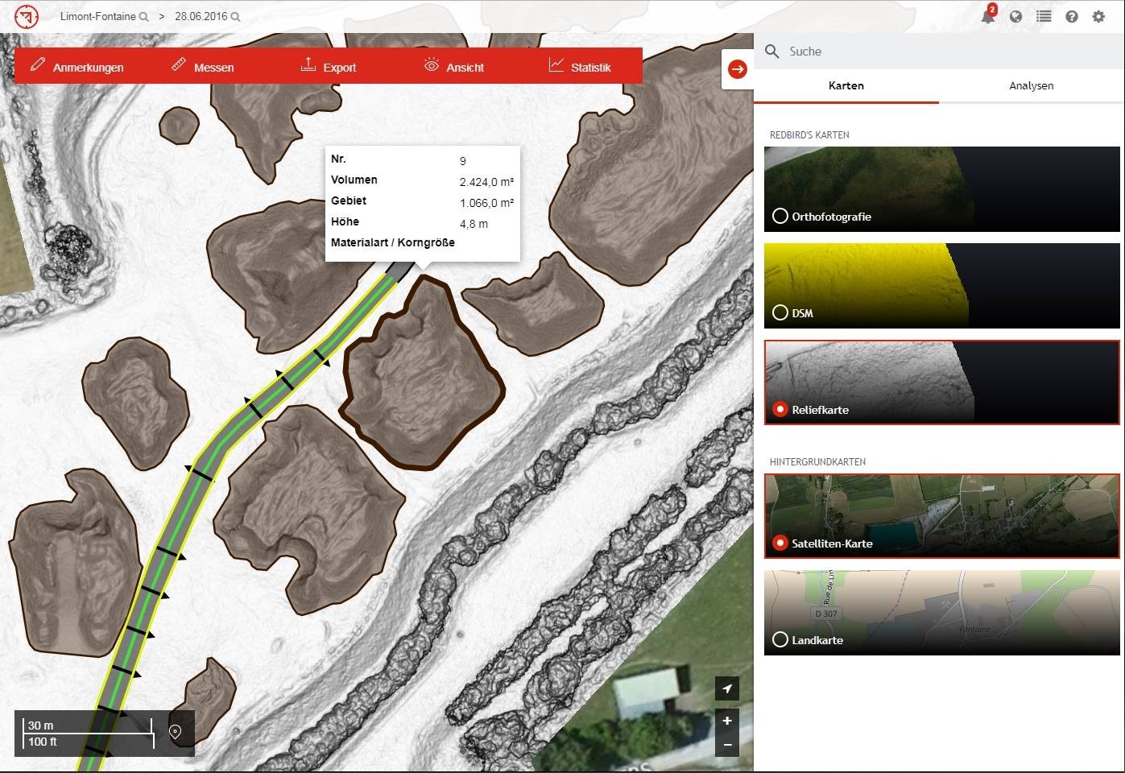Click the Export button

tap(329, 67)
